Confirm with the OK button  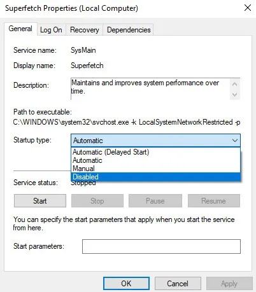pyautogui.click(x=126, y=284)
